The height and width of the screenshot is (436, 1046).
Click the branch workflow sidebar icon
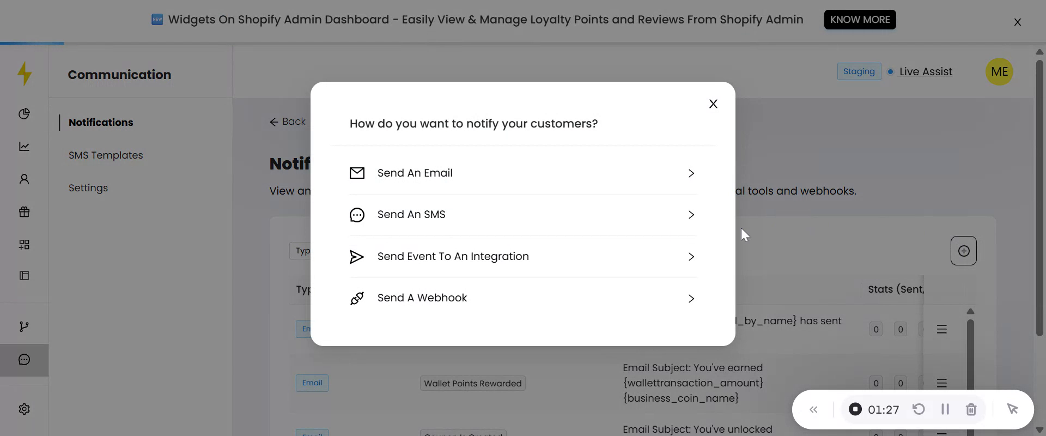coord(24,326)
